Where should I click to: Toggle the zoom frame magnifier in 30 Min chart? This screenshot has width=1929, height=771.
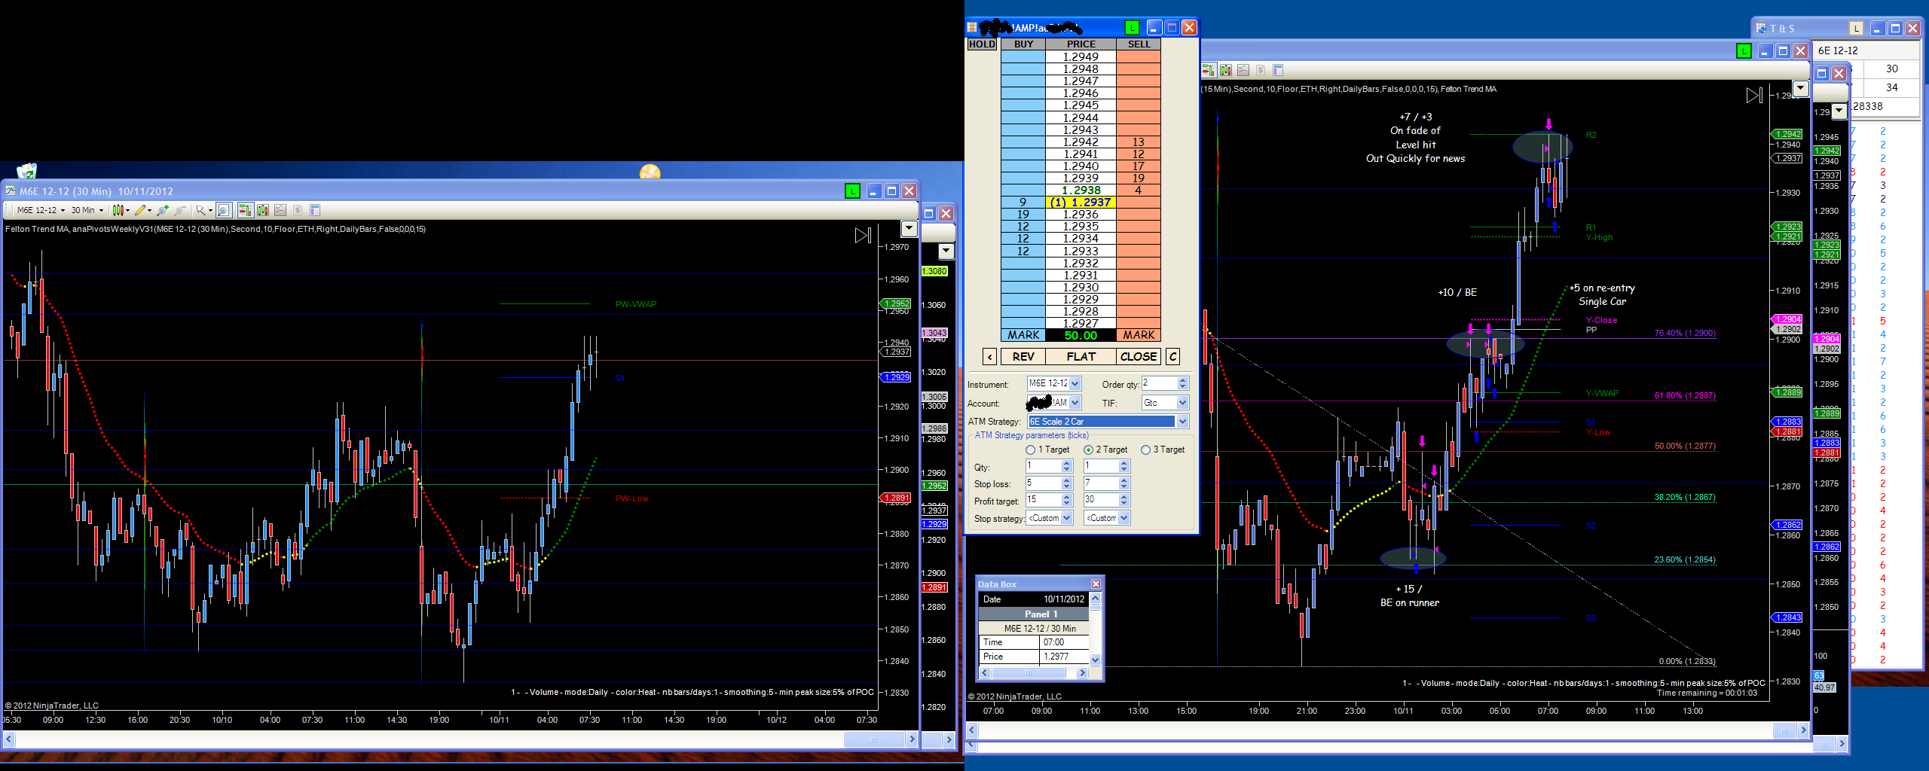(223, 210)
